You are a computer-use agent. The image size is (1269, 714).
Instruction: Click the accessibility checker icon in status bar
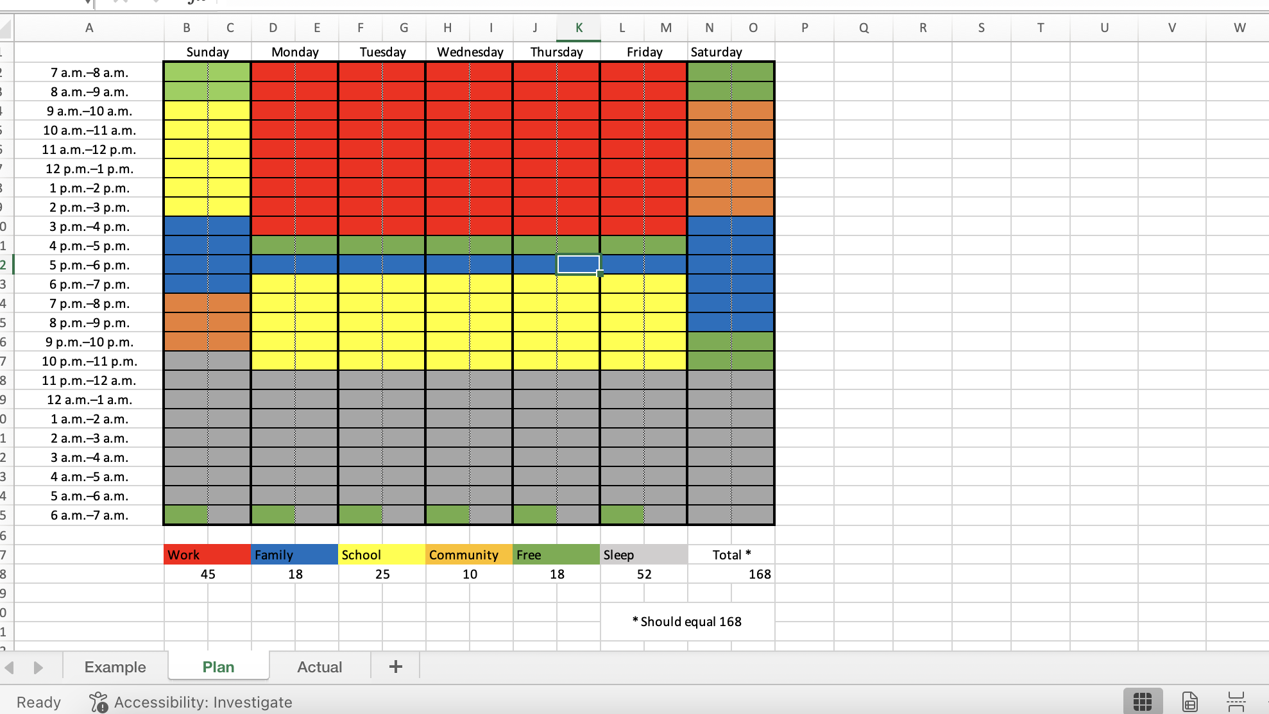click(99, 702)
